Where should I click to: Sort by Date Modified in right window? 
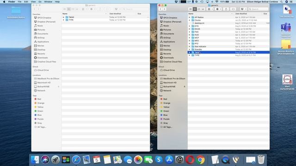[241, 14]
